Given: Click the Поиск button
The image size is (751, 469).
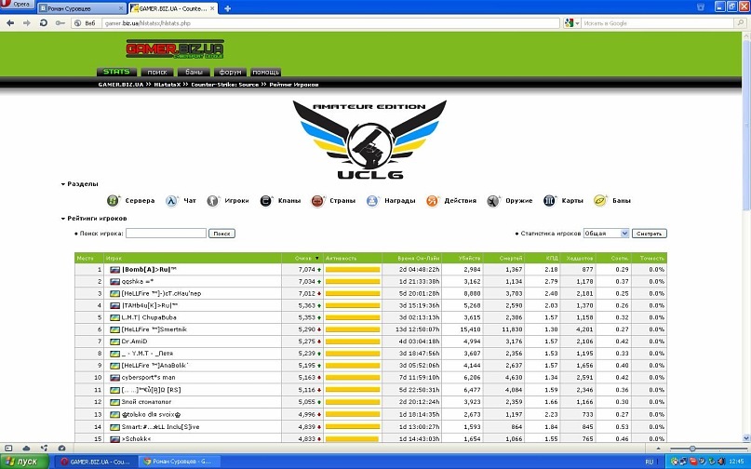Looking at the screenshot, I should pyautogui.click(x=221, y=234).
